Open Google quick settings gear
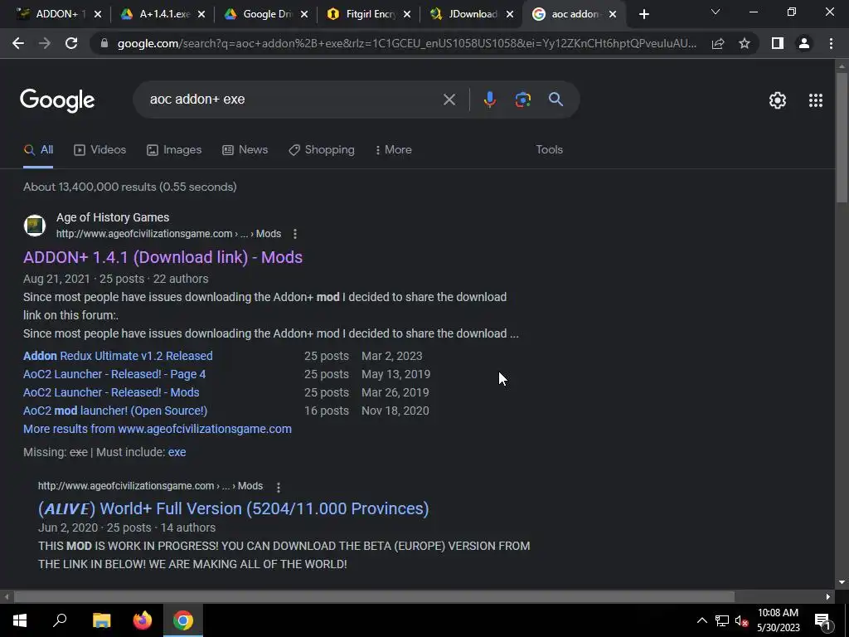 tap(778, 100)
